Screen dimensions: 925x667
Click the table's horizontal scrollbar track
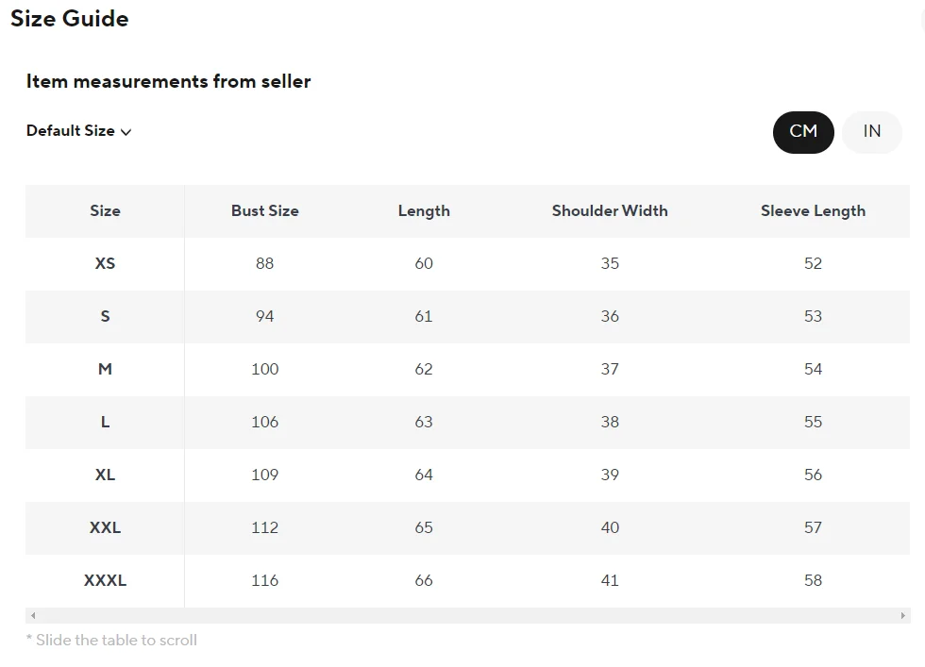tap(468, 616)
